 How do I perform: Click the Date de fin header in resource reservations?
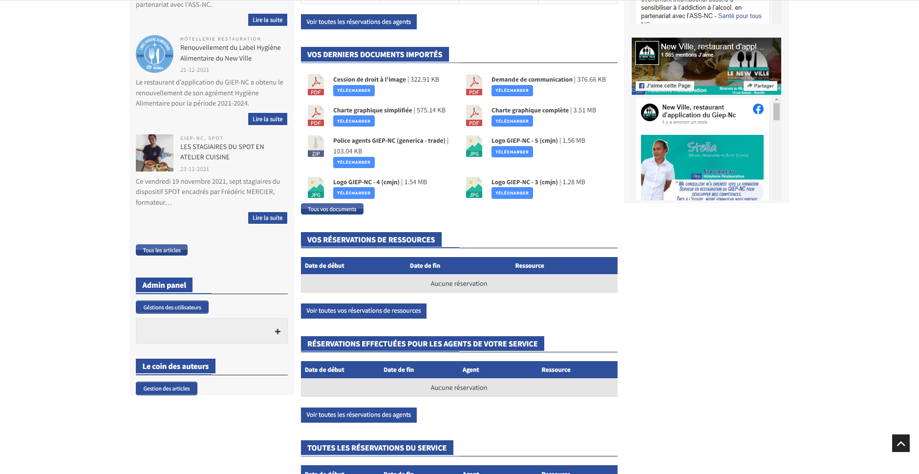(x=425, y=266)
